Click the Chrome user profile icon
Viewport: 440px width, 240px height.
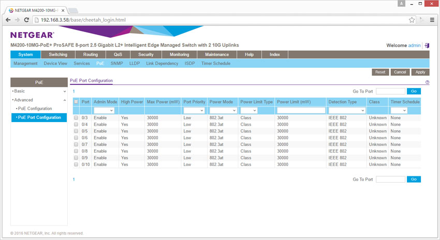(x=401, y=4)
